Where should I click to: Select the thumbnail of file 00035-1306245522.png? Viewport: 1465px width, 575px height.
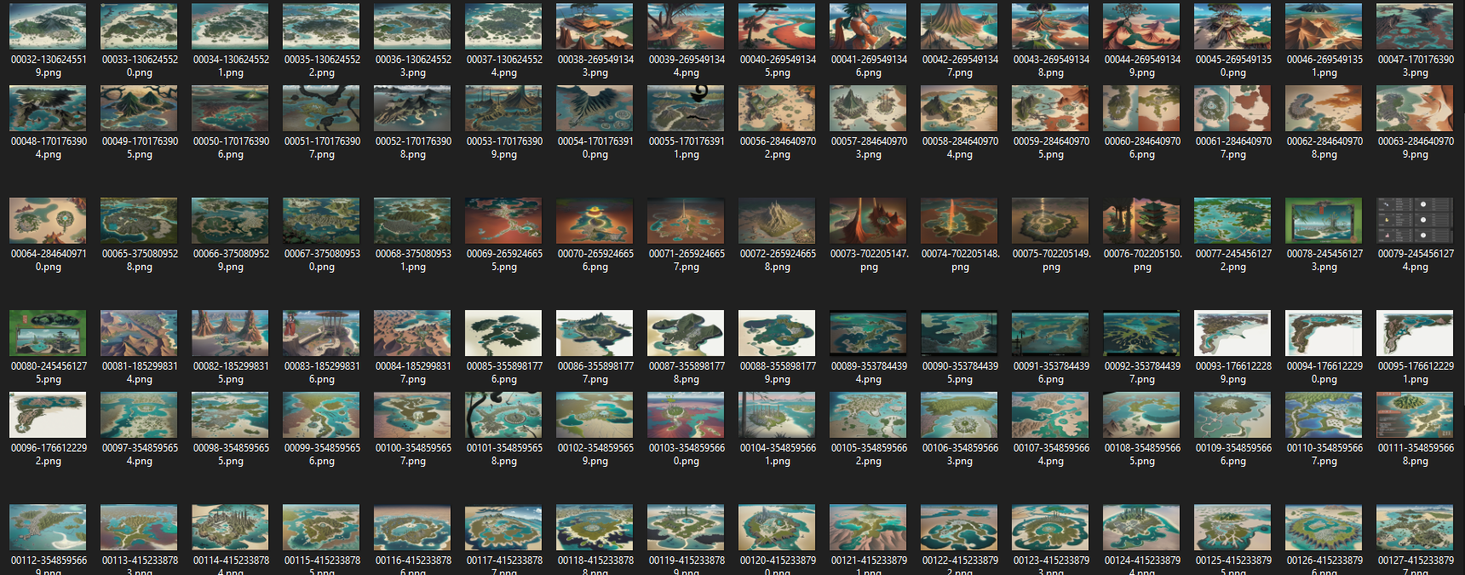(x=321, y=26)
